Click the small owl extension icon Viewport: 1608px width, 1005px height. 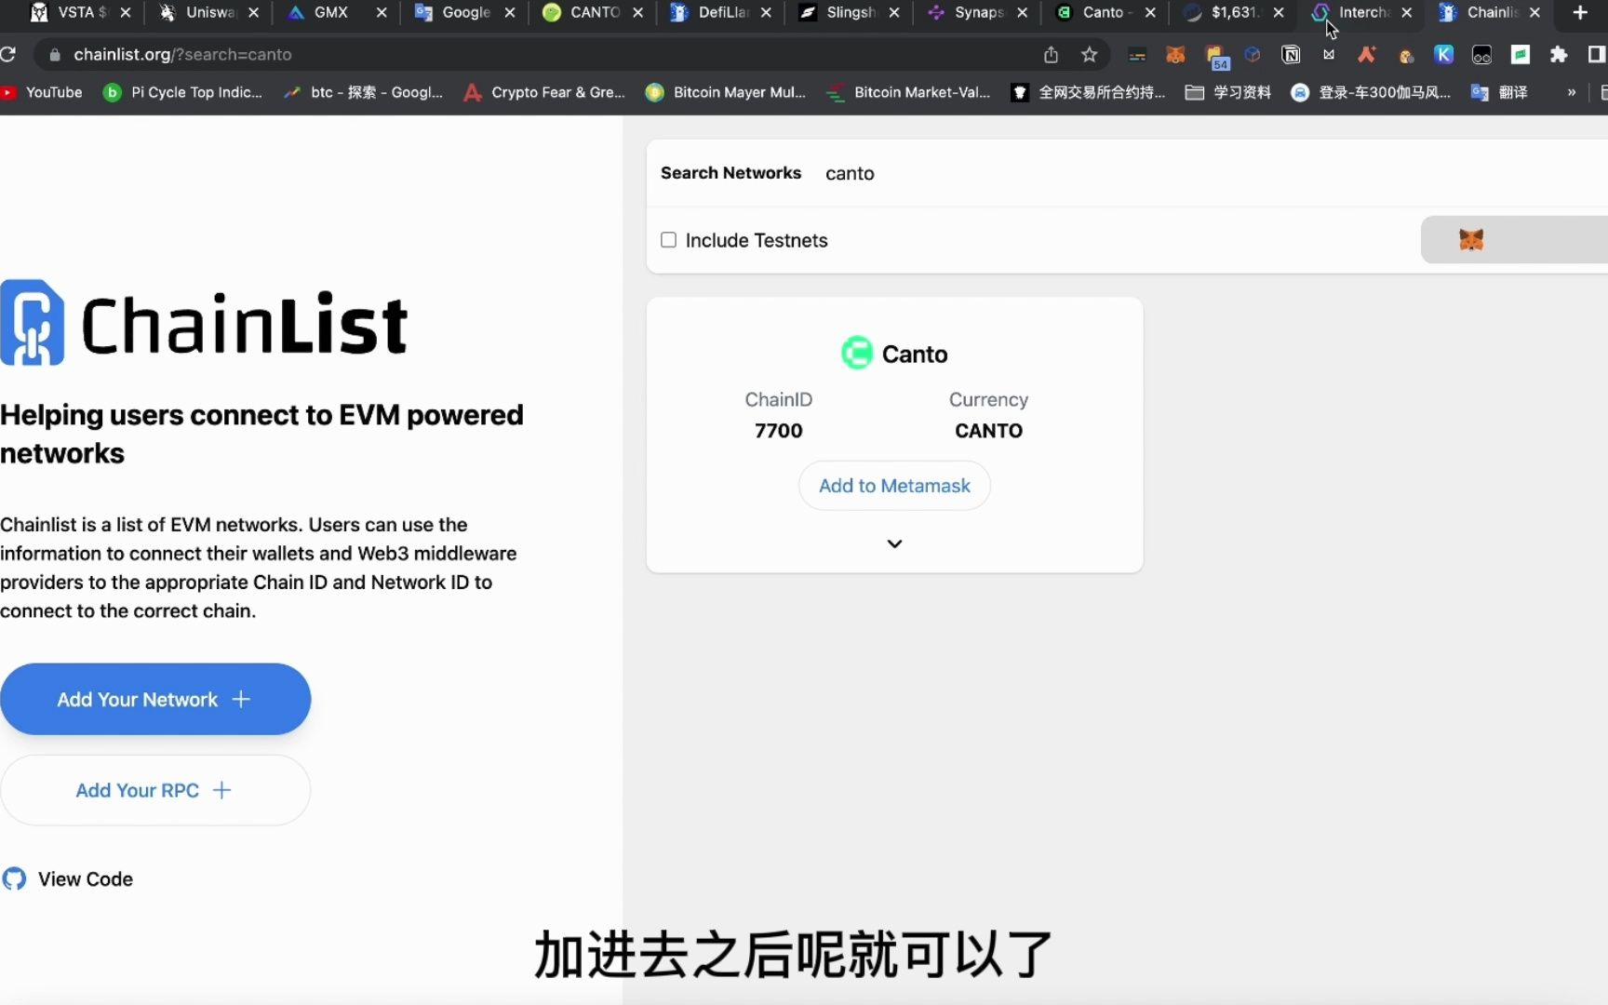click(x=1406, y=56)
